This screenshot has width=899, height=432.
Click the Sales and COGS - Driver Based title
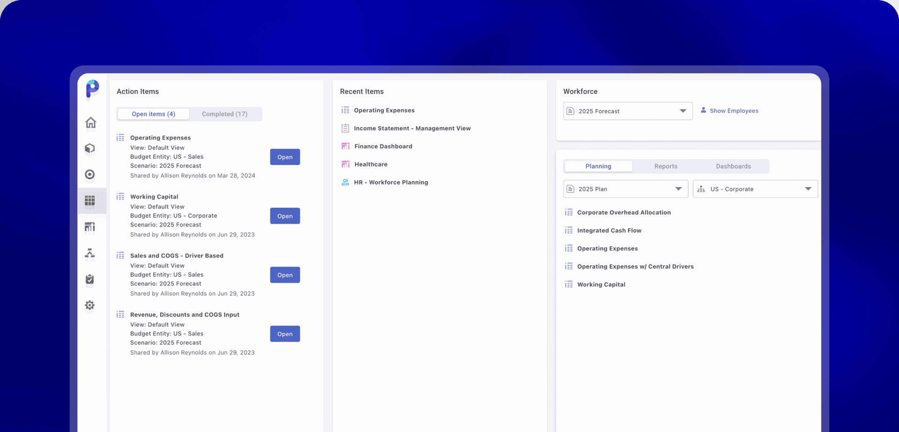click(177, 256)
